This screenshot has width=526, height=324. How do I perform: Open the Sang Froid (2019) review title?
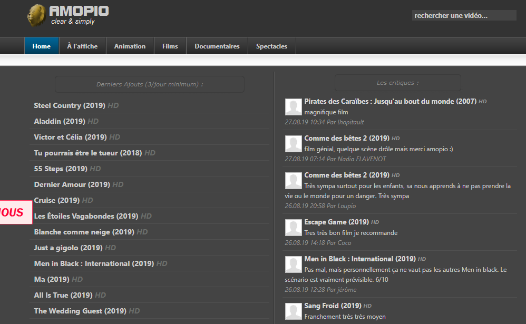pyautogui.click(x=333, y=306)
